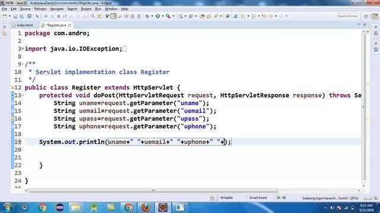Save the current file with Save icon

tap(15, 16)
